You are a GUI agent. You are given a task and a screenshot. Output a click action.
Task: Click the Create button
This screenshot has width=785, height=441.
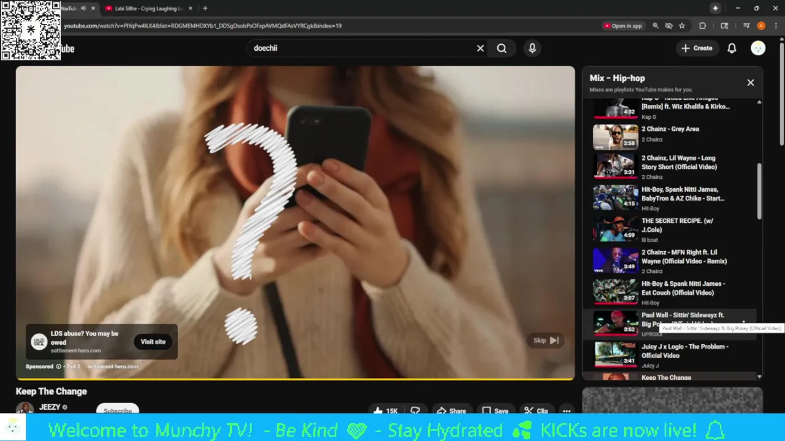click(697, 48)
